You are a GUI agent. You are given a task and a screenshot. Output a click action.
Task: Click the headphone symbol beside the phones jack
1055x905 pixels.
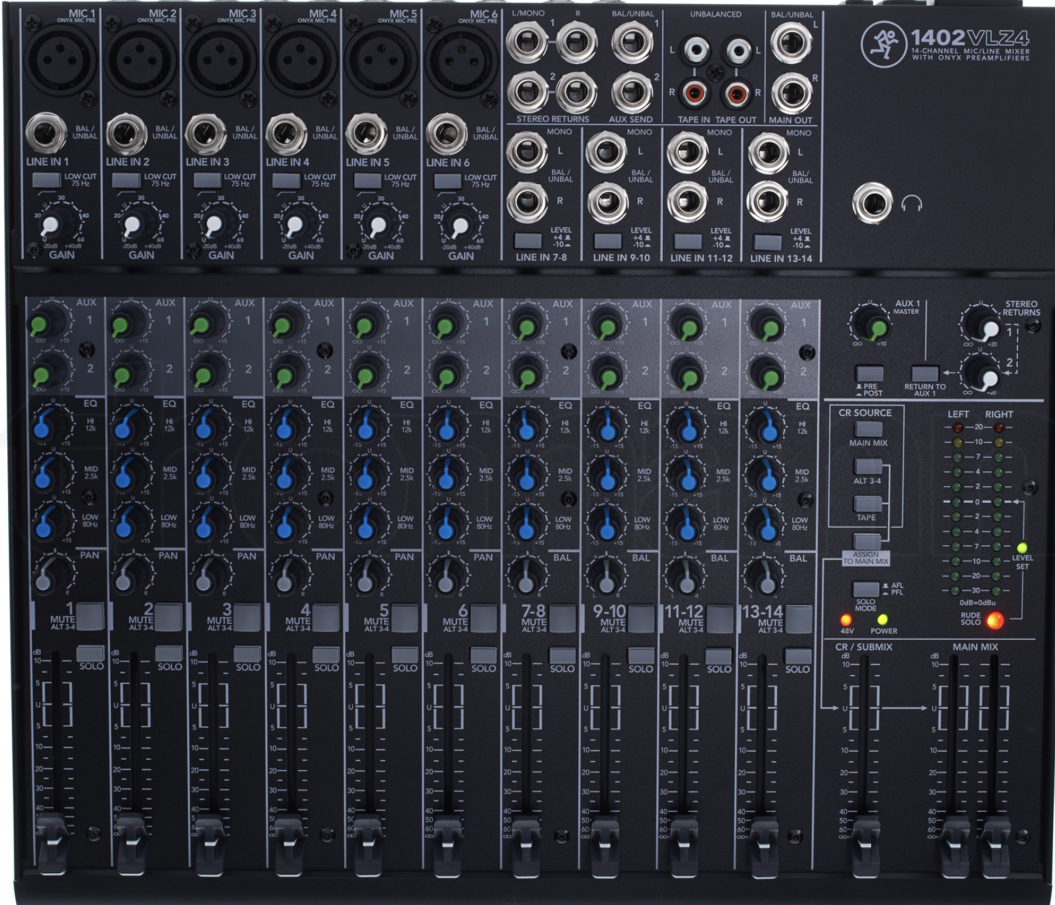pyautogui.click(x=911, y=203)
